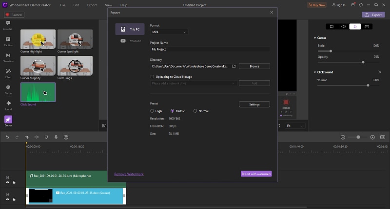Viewport: 390px width, 209px height.
Task: Open the File menu
Action: click(62, 5)
